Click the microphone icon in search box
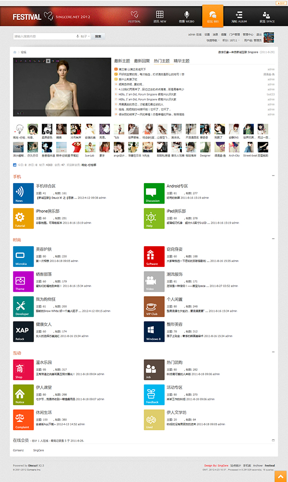 pos(78,36)
